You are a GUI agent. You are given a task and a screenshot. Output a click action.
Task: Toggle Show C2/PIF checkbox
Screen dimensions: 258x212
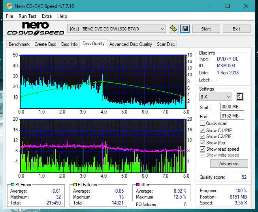[x=202, y=136]
